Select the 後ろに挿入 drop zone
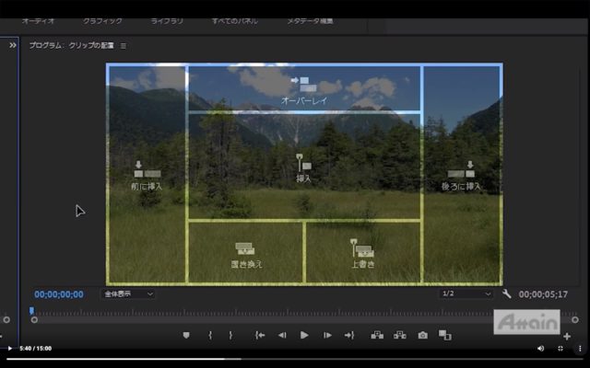590x368 pixels. (x=461, y=175)
